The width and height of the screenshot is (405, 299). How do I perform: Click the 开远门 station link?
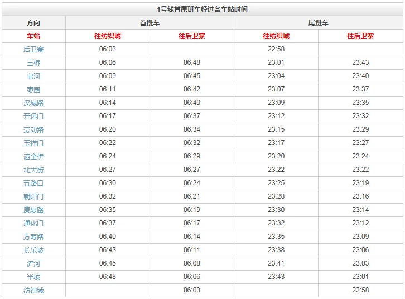coord(33,116)
